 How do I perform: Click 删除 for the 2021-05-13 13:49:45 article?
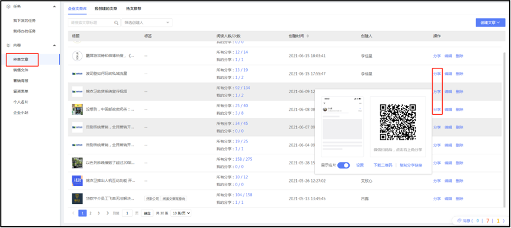460,199
